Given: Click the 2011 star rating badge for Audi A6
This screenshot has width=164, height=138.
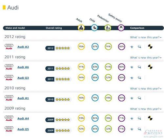Looking at the screenshot, I should pos(58,69).
